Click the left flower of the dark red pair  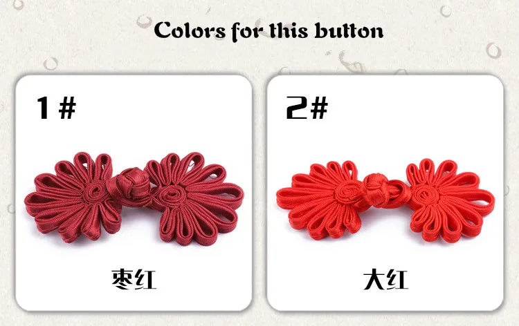[71, 197]
